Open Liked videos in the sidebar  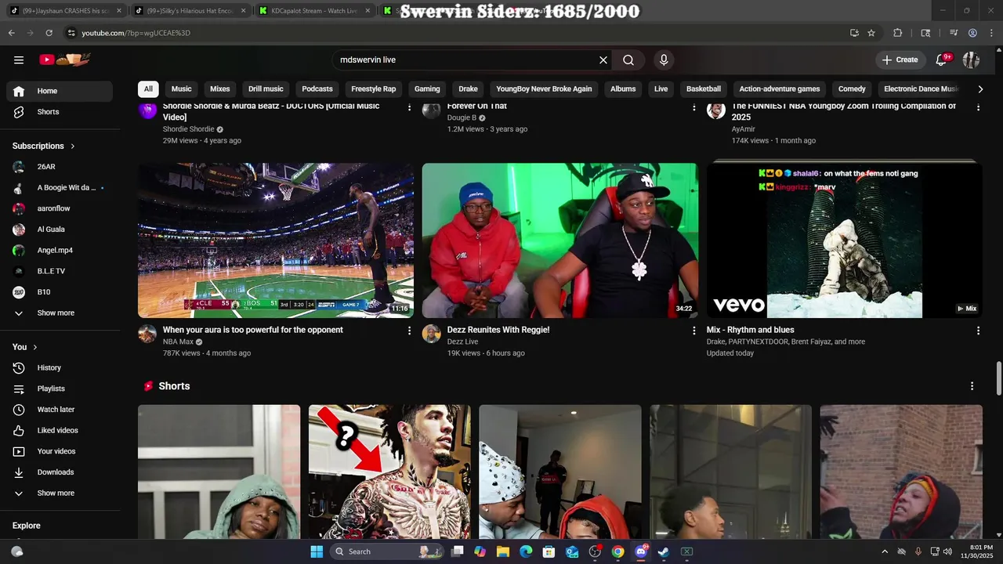click(60, 431)
